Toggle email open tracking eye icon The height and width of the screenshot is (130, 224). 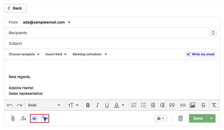tap(34, 119)
